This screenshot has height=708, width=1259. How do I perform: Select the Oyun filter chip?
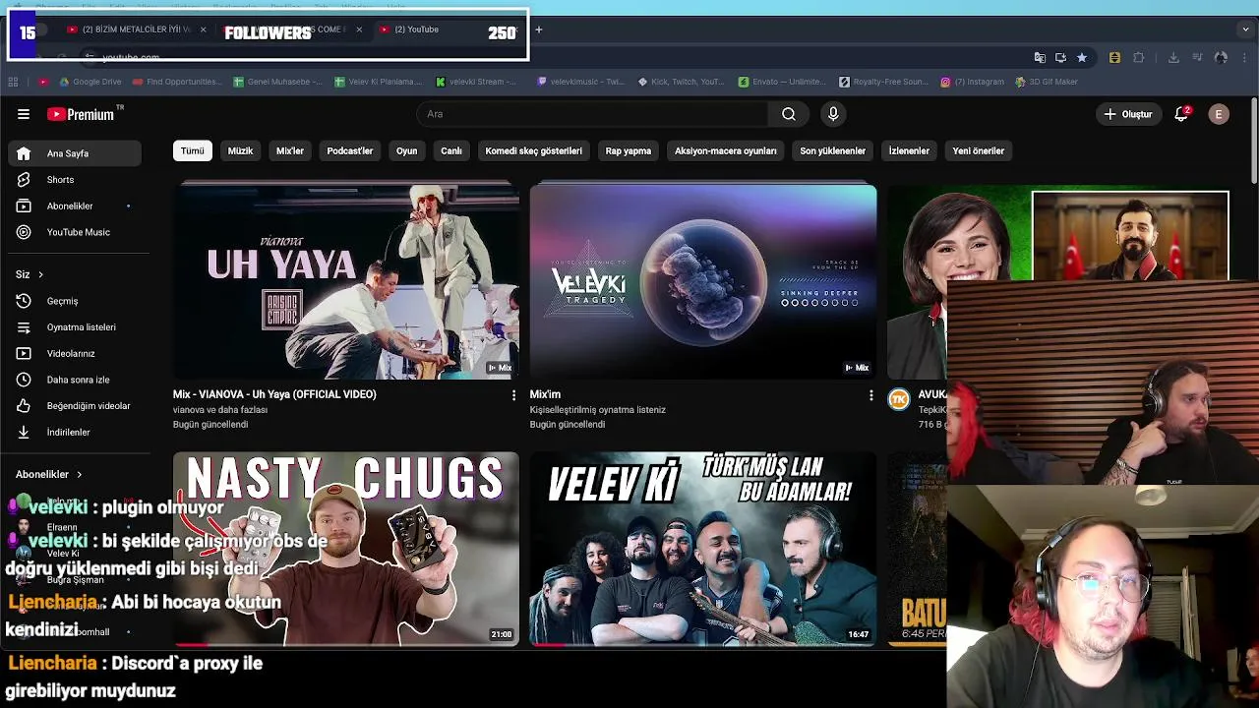point(406,151)
